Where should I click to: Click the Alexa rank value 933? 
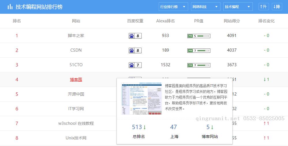165,36
